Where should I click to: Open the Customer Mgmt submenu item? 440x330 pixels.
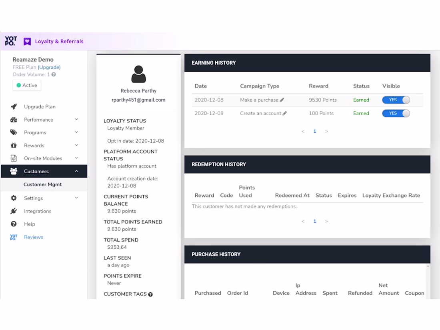44,184
